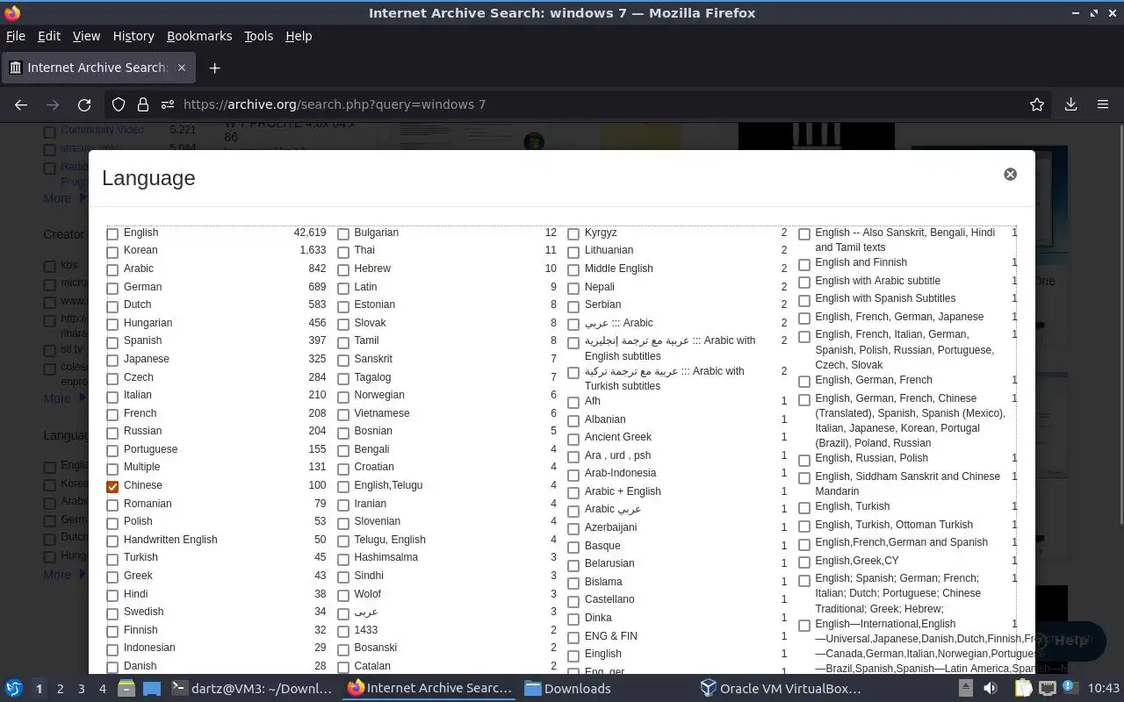The width and height of the screenshot is (1124, 702).
Task: Check the English, Turkish checkbox
Action: tap(804, 508)
